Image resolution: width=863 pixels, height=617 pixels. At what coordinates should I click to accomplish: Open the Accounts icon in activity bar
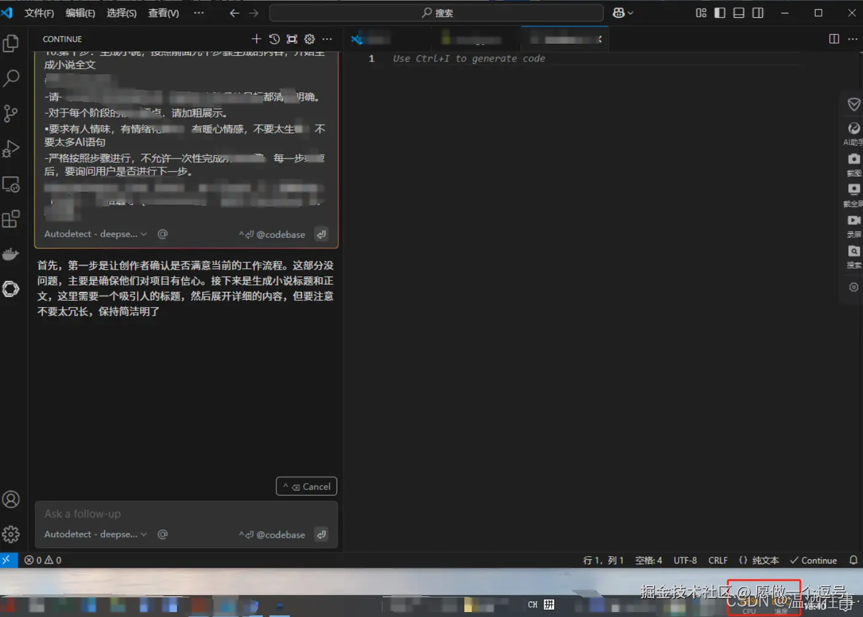11,500
